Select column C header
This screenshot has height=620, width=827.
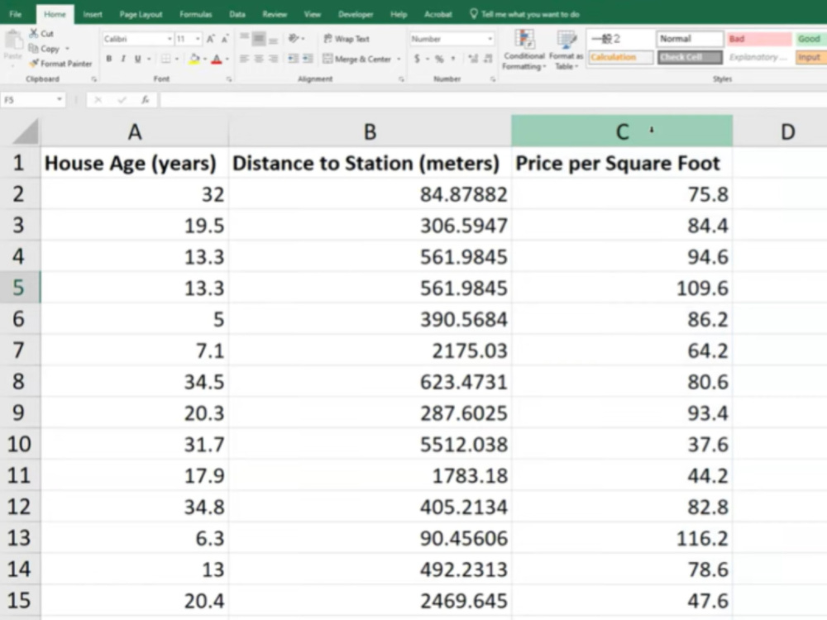click(622, 131)
